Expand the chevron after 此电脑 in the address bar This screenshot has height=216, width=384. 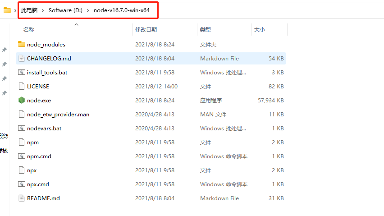click(x=43, y=10)
